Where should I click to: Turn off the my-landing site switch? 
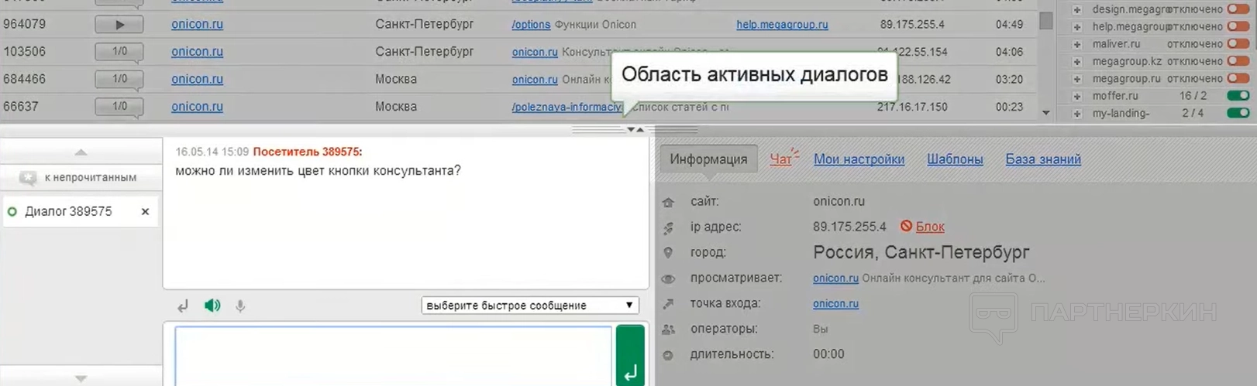click(1238, 113)
